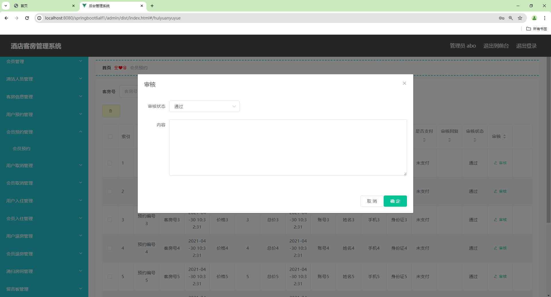
Task: Click the bookmark star icon in address bar
Action: tap(520, 18)
